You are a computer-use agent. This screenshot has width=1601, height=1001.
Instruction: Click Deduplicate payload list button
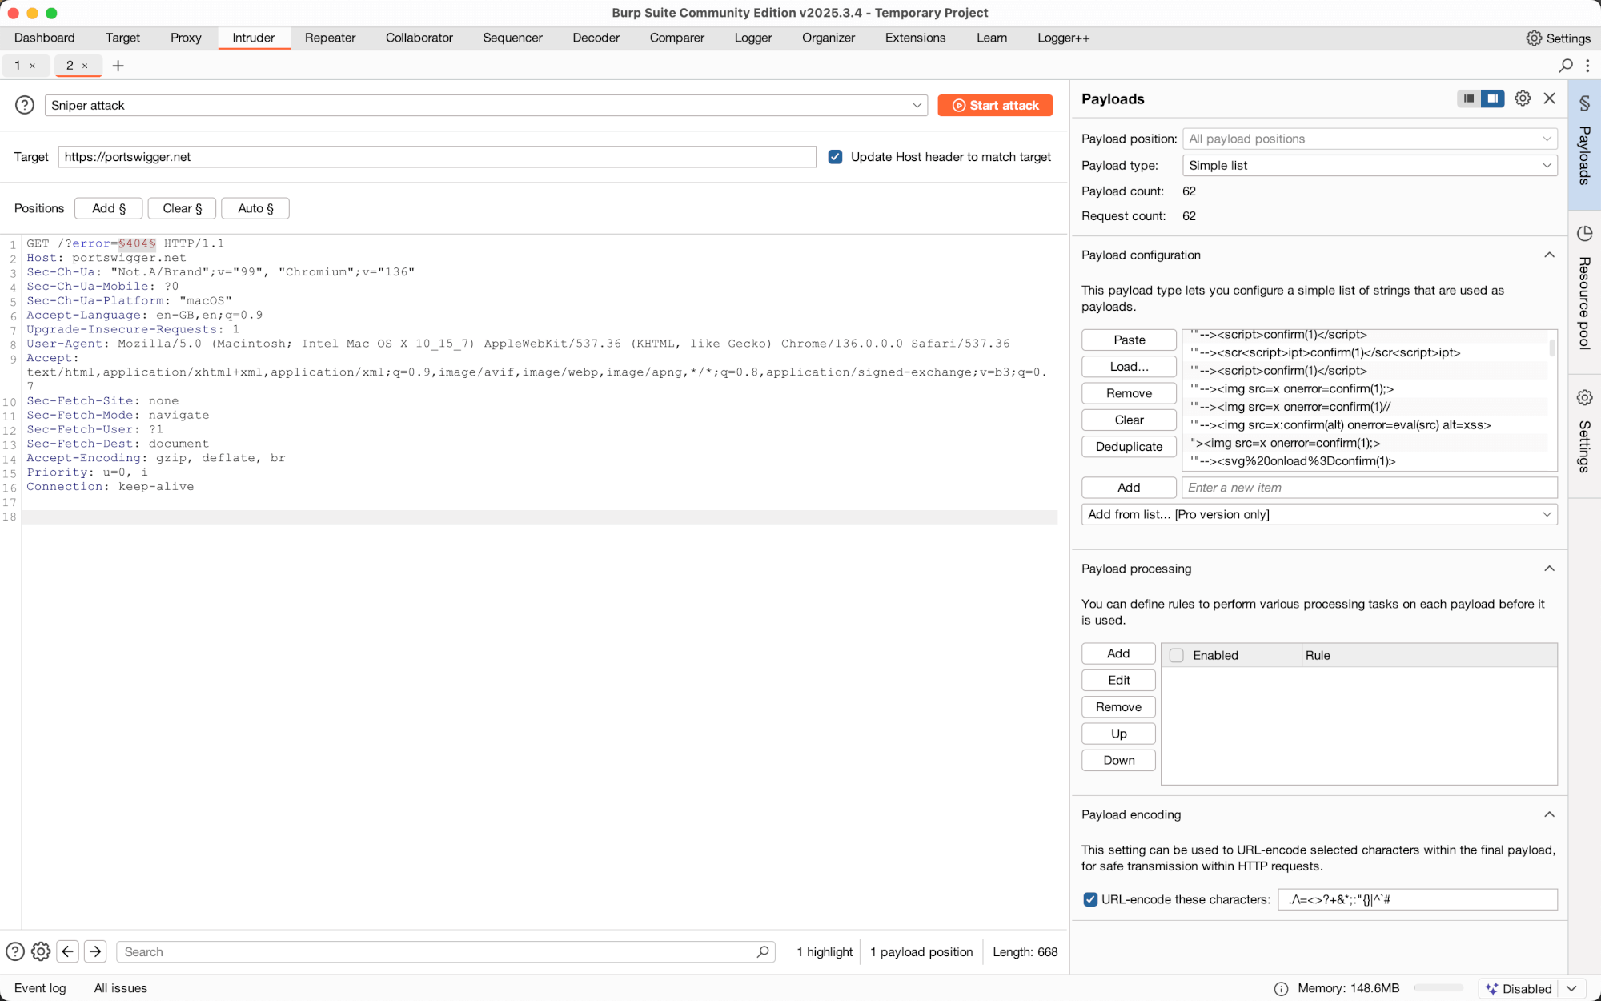1129,446
